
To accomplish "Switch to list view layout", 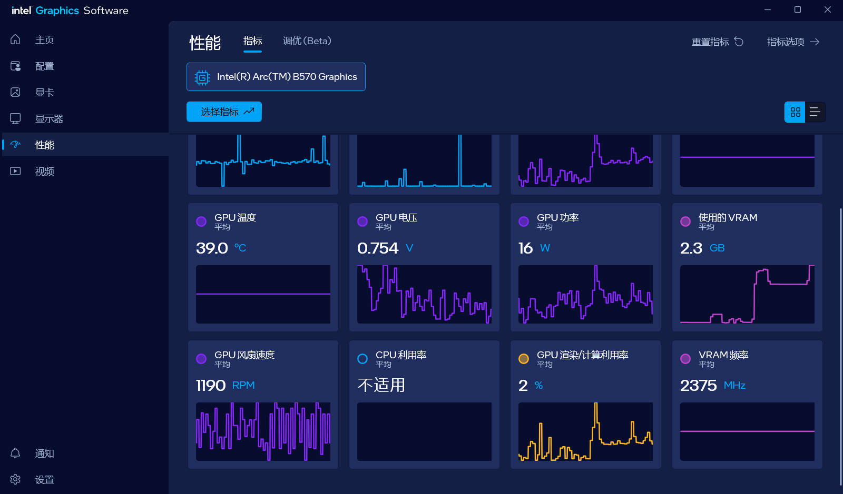I will (815, 112).
